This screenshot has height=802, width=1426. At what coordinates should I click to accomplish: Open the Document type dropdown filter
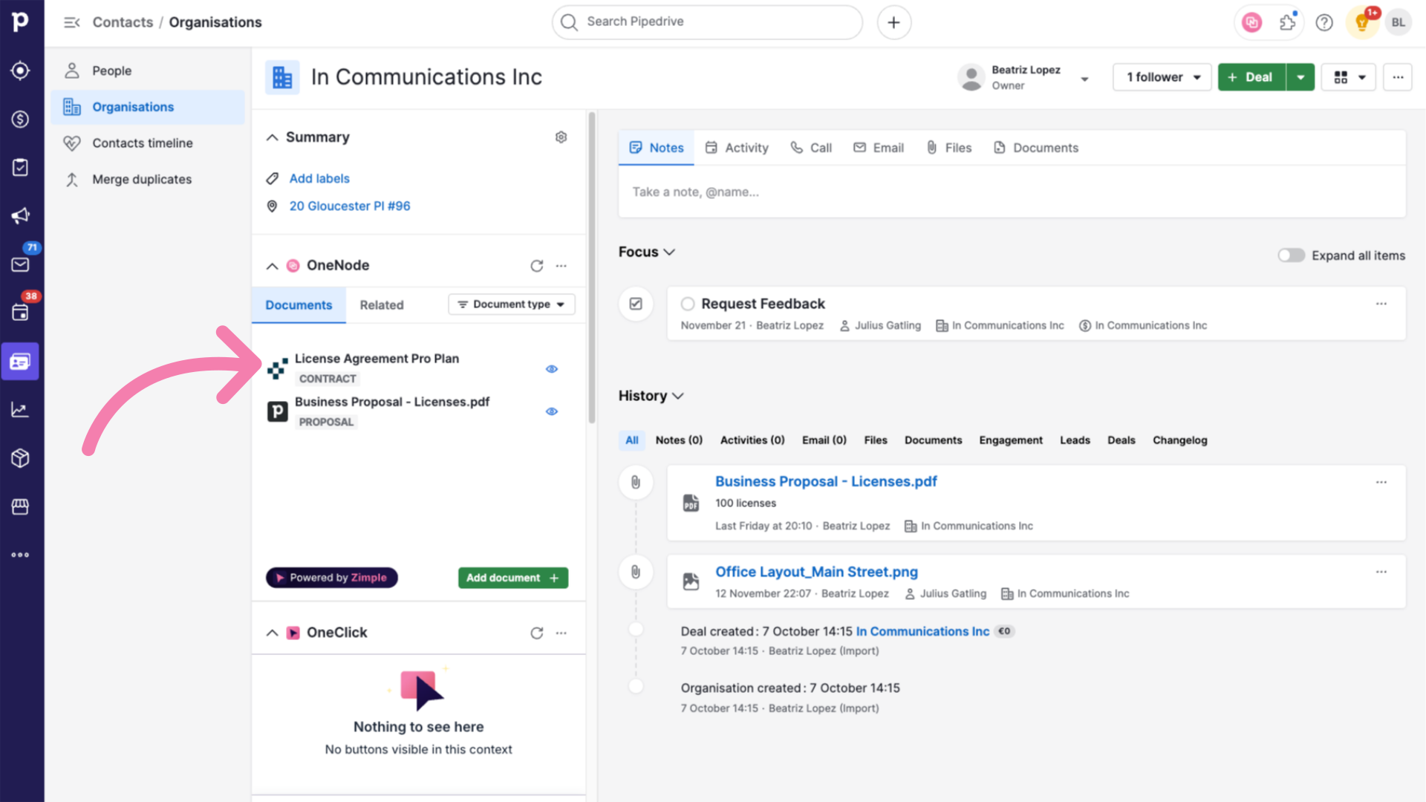(x=509, y=304)
